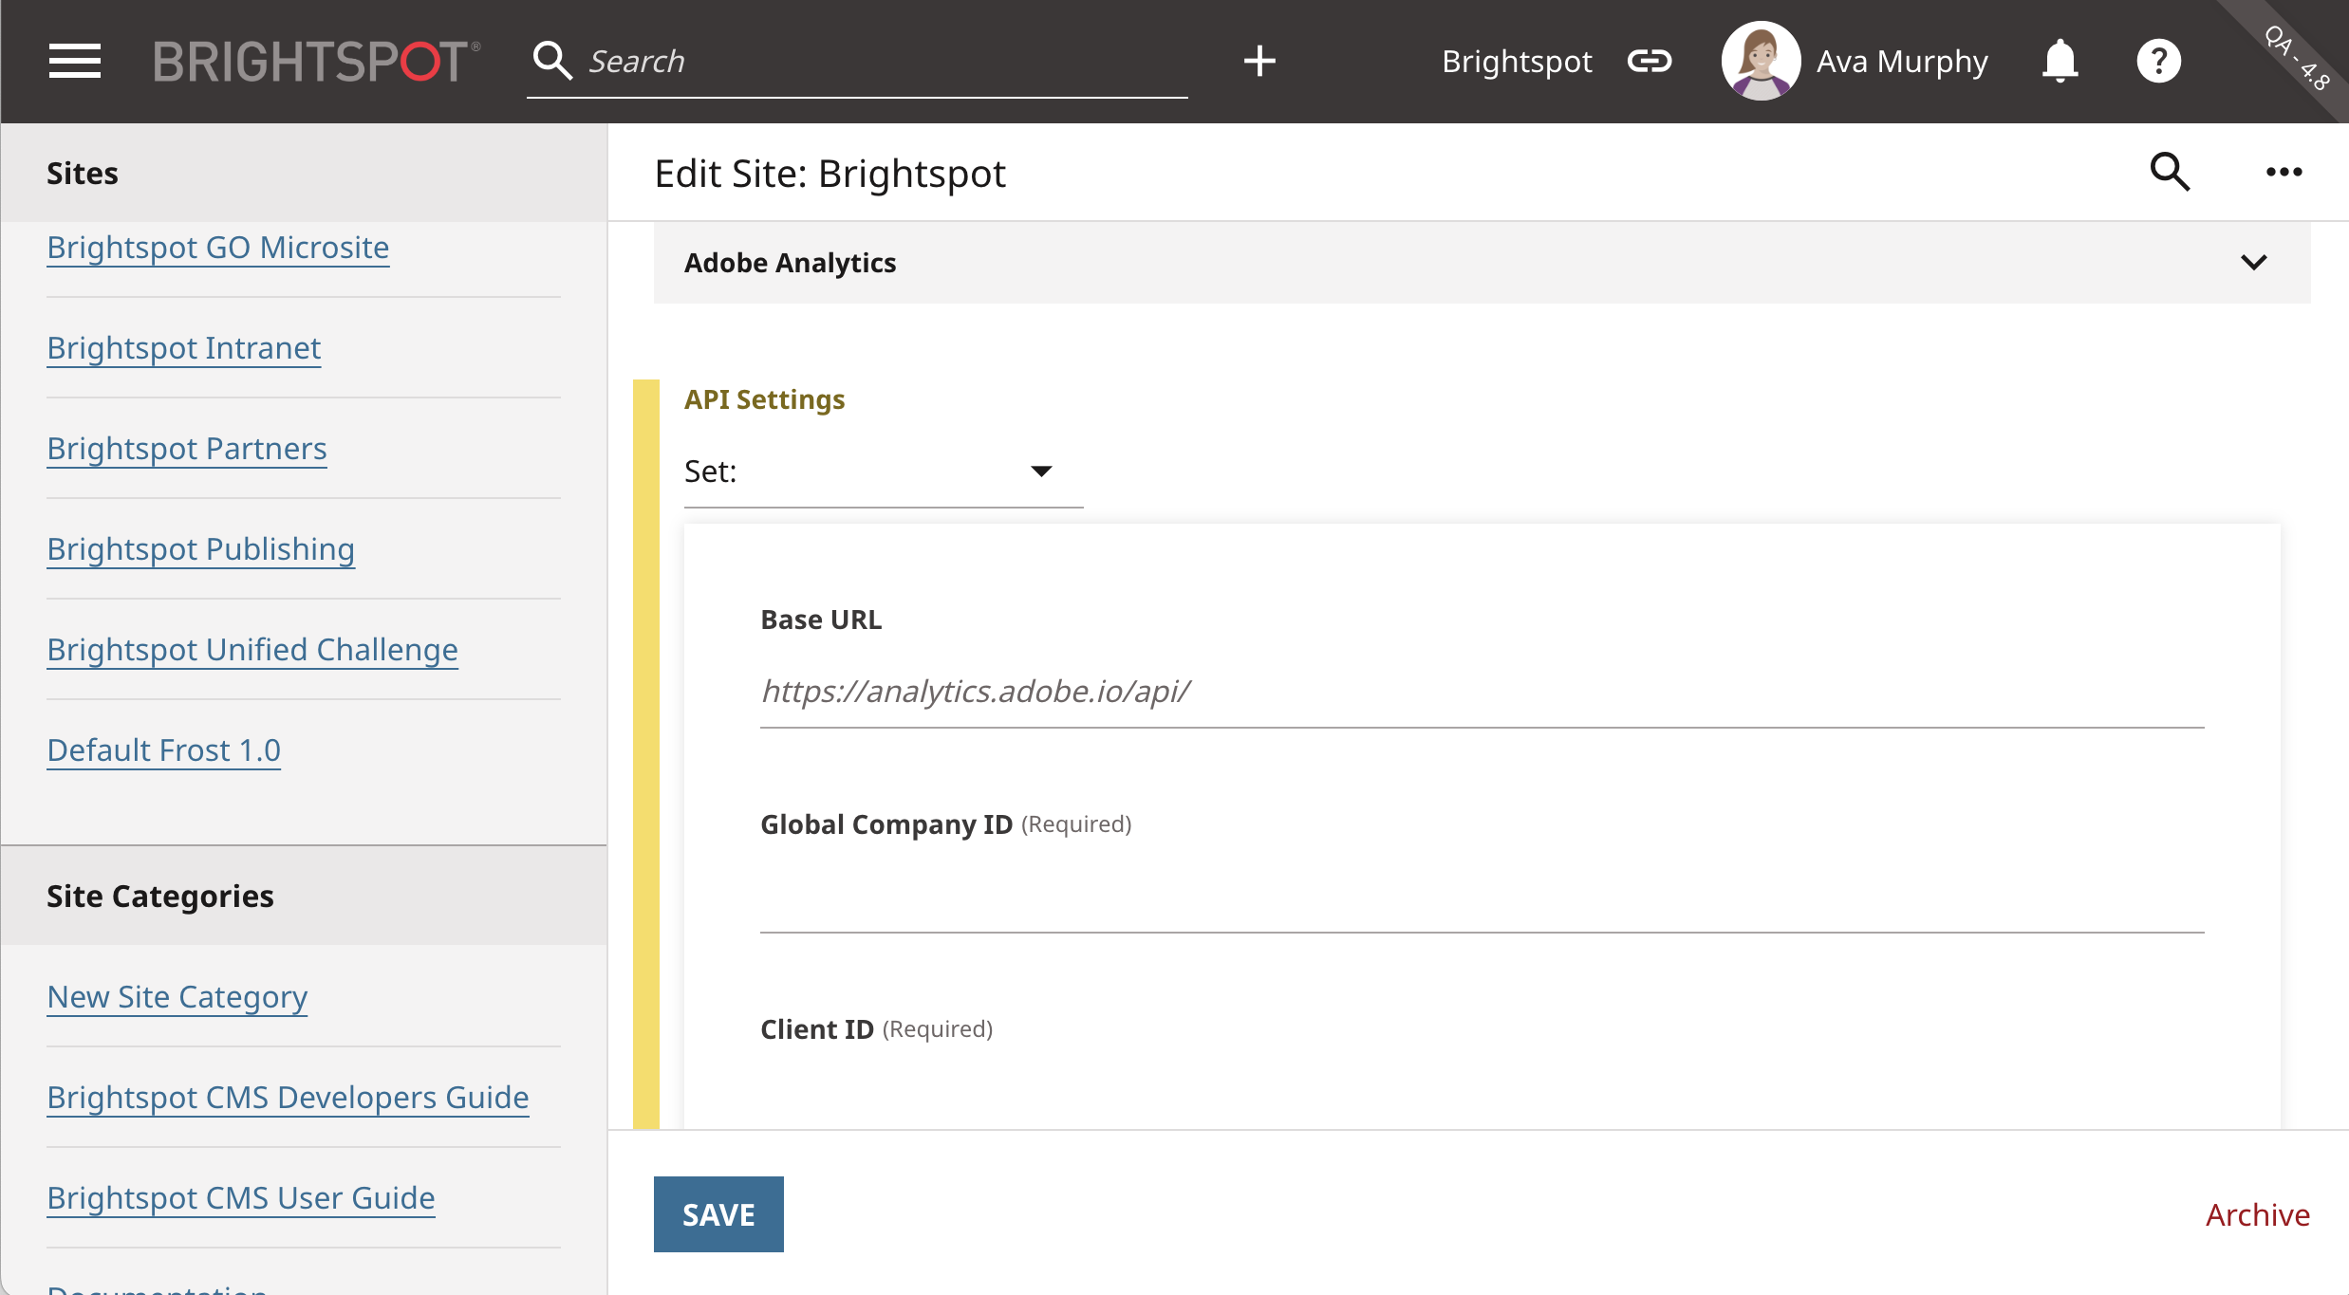Click the SAVE button
2349x1295 pixels.
click(718, 1214)
